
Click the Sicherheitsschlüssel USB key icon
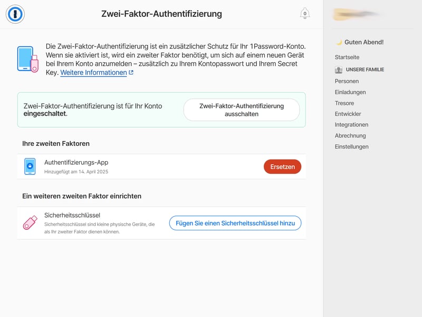point(30,223)
